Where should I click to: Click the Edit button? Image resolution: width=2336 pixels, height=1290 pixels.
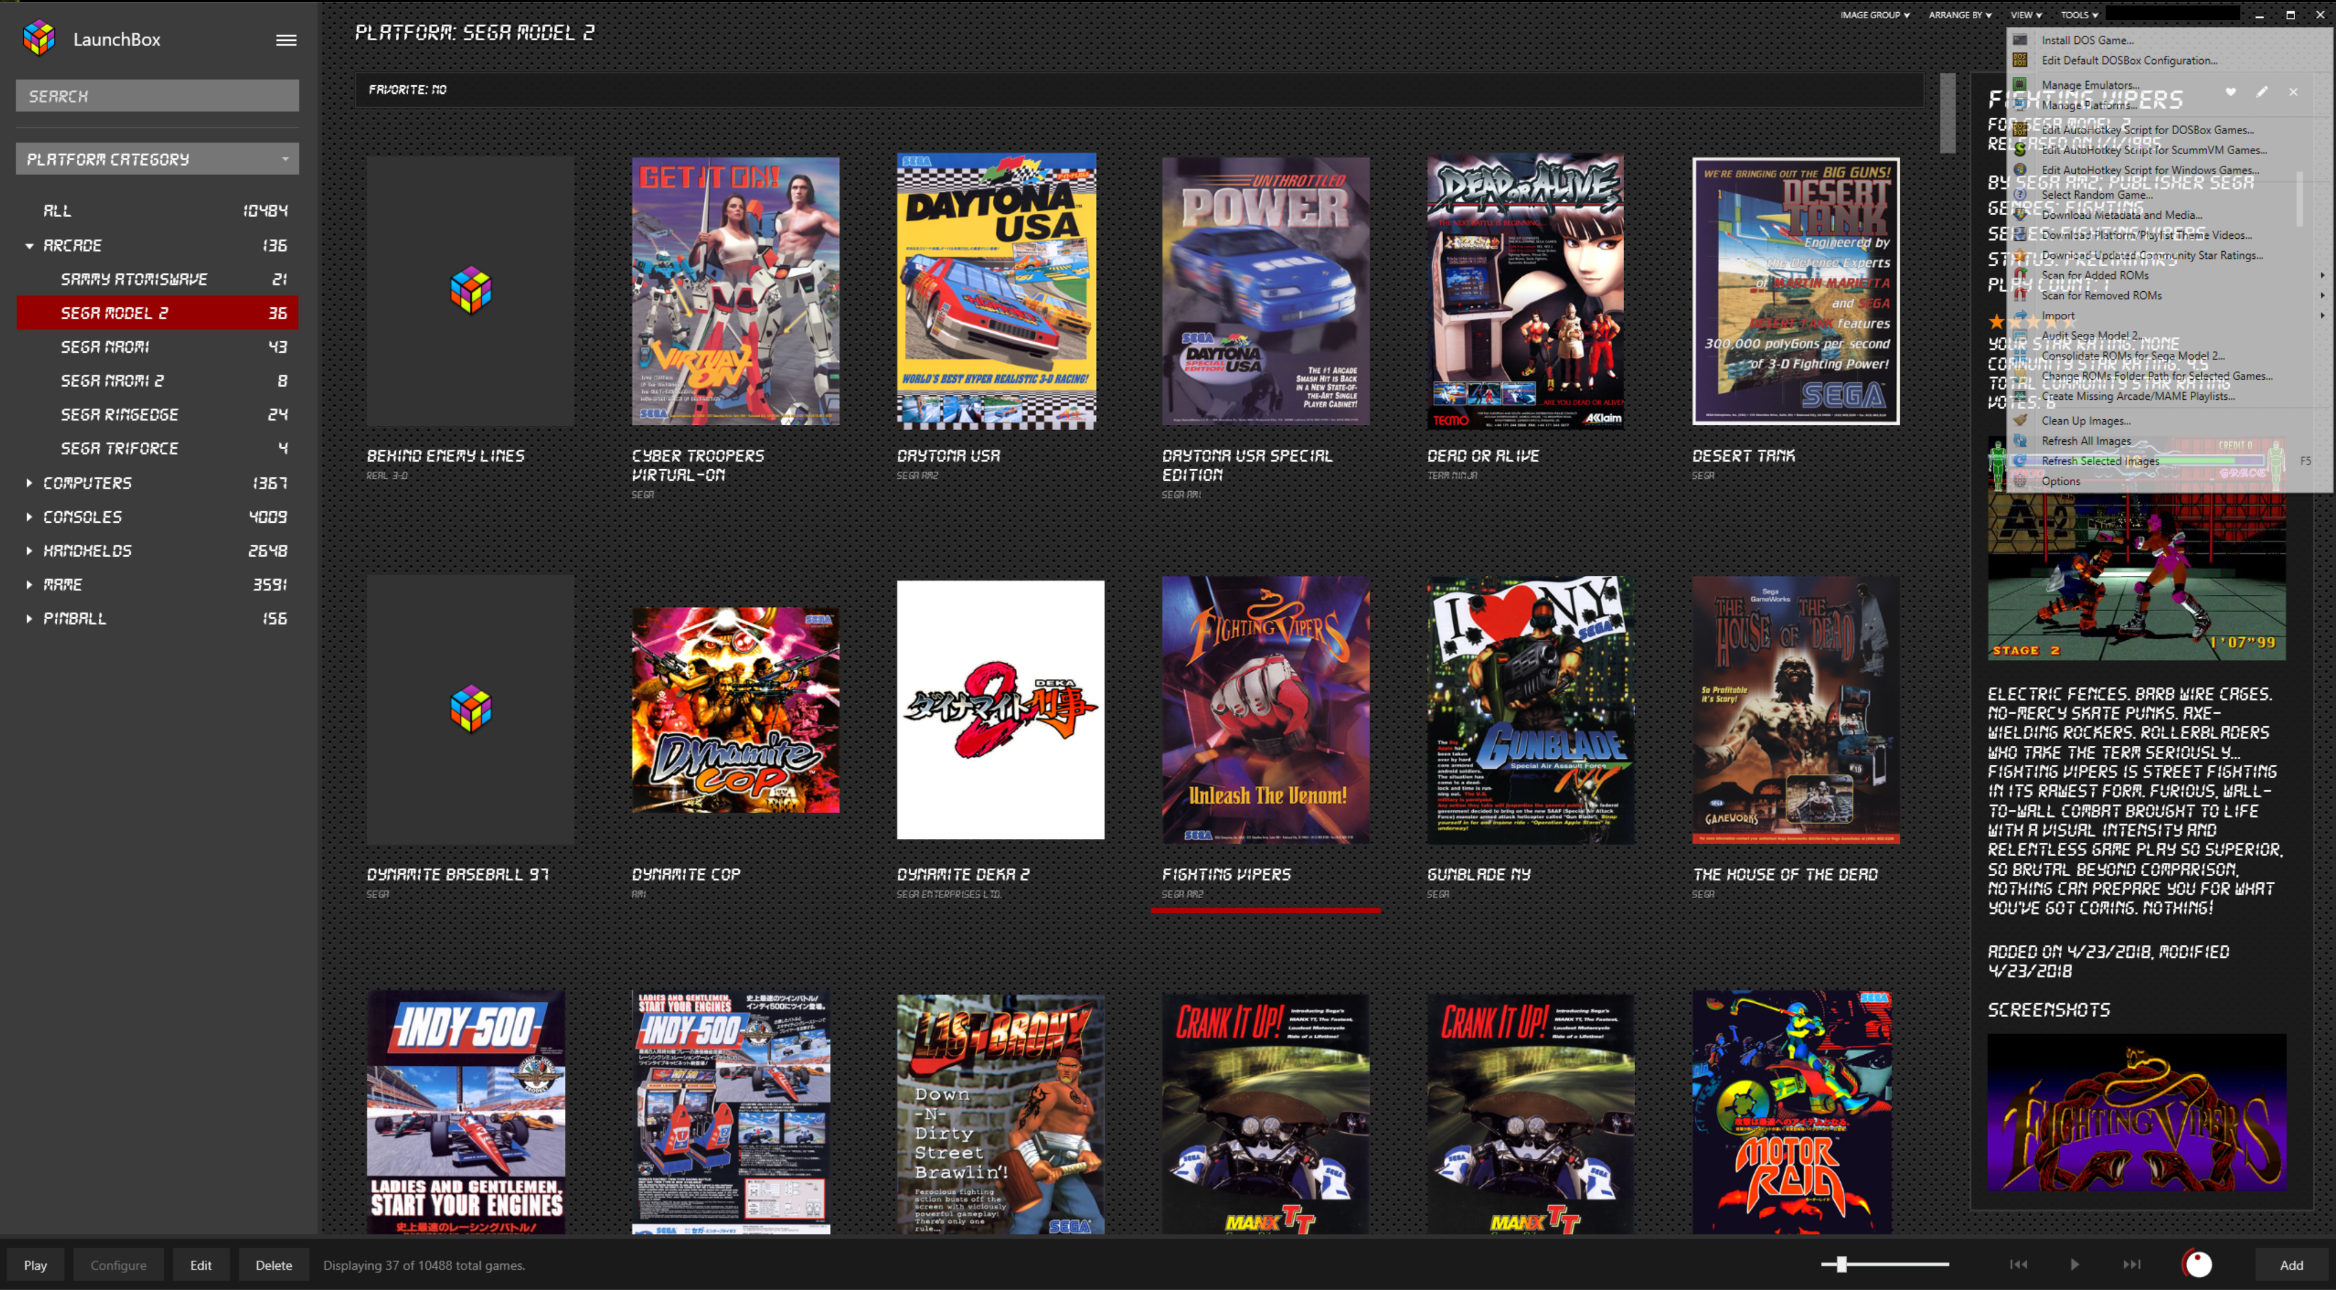(201, 1264)
